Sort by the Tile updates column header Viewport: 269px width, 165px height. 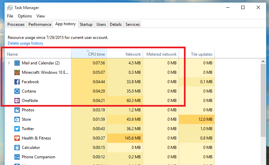[x=197, y=54]
